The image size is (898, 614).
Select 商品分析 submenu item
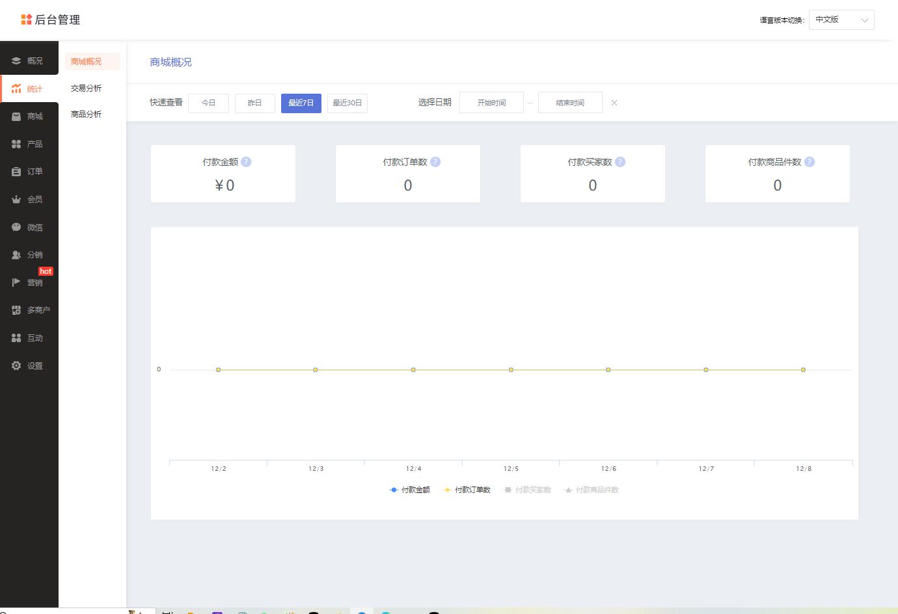pyautogui.click(x=86, y=114)
